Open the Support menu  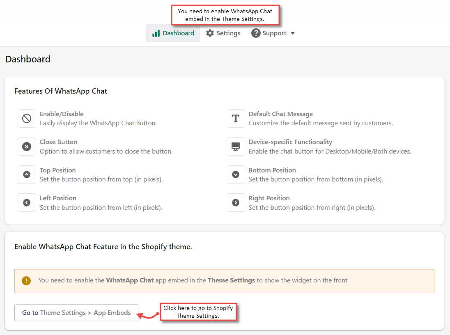tap(273, 33)
